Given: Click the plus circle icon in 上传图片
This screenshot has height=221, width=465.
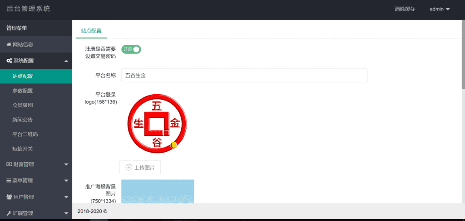Looking at the screenshot, I should click(129, 168).
